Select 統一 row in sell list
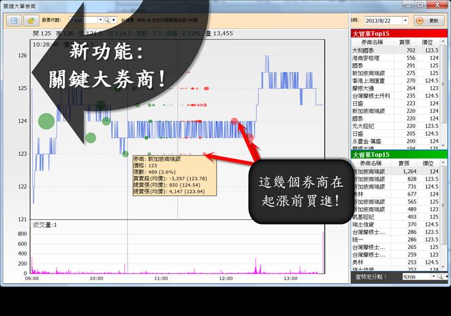The width and height of the screenshot is (451, 316). pyautogui.click(x=396, y=239)
